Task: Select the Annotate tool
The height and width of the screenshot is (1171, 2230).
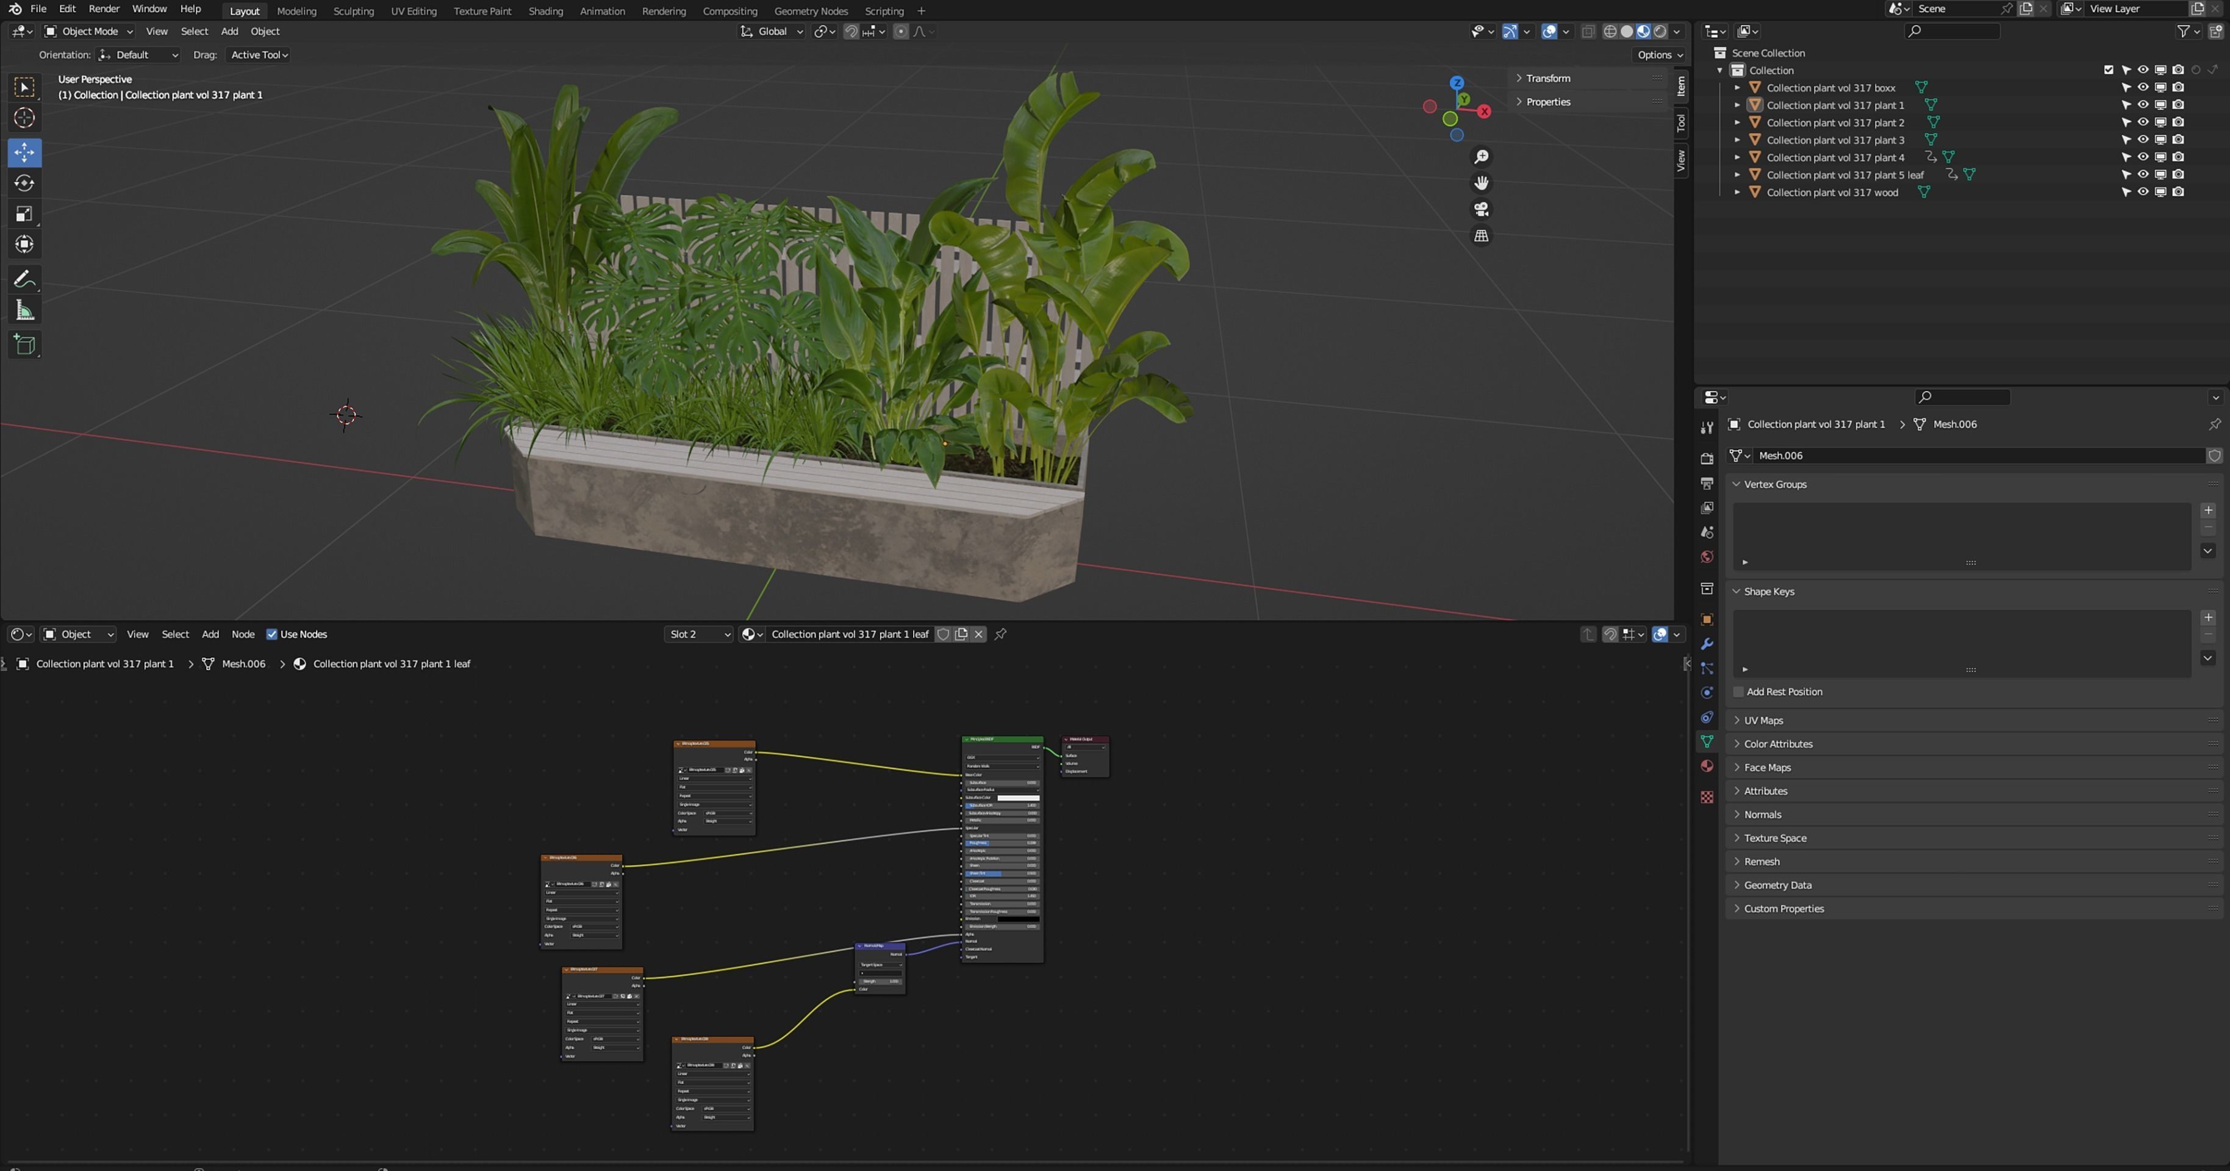Action: coord(24,279)
